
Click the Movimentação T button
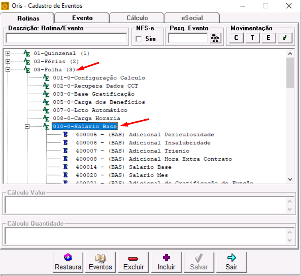click(x=252, y=38)
